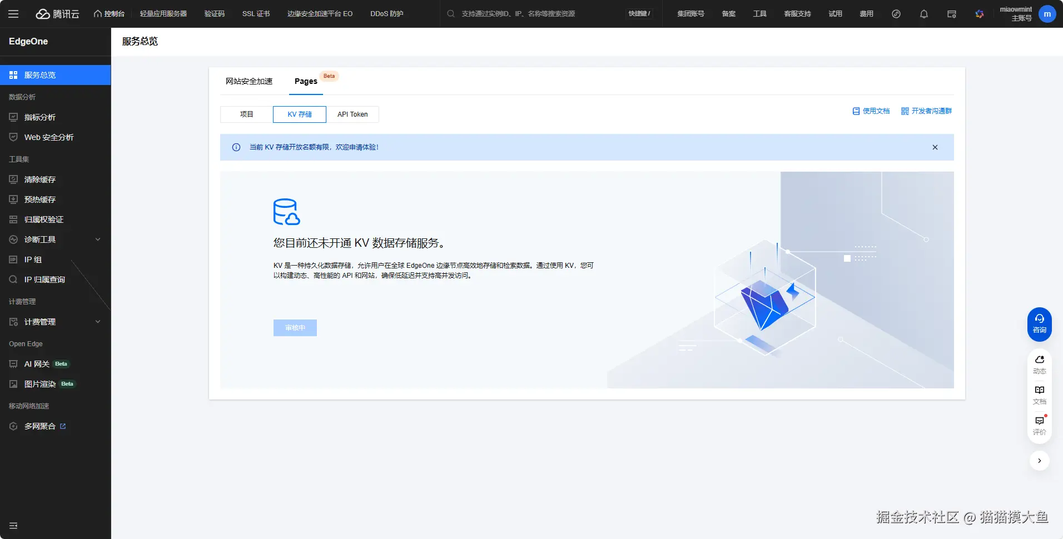The image size is (1063, 539).
Task: Click the 集团账号 menu item
Action: coord(691,14)
